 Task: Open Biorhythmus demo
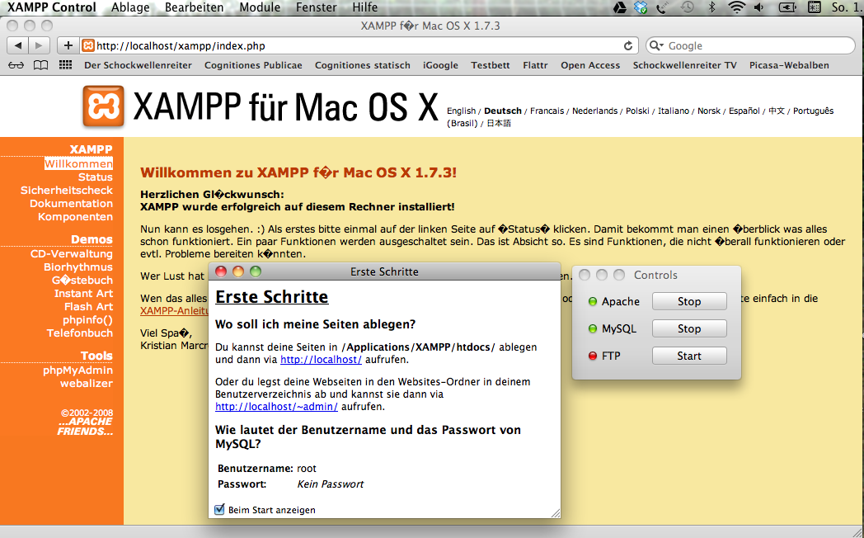coord(78,267)
